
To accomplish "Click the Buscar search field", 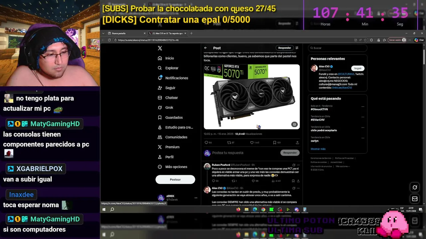I will tap(337, 48).
